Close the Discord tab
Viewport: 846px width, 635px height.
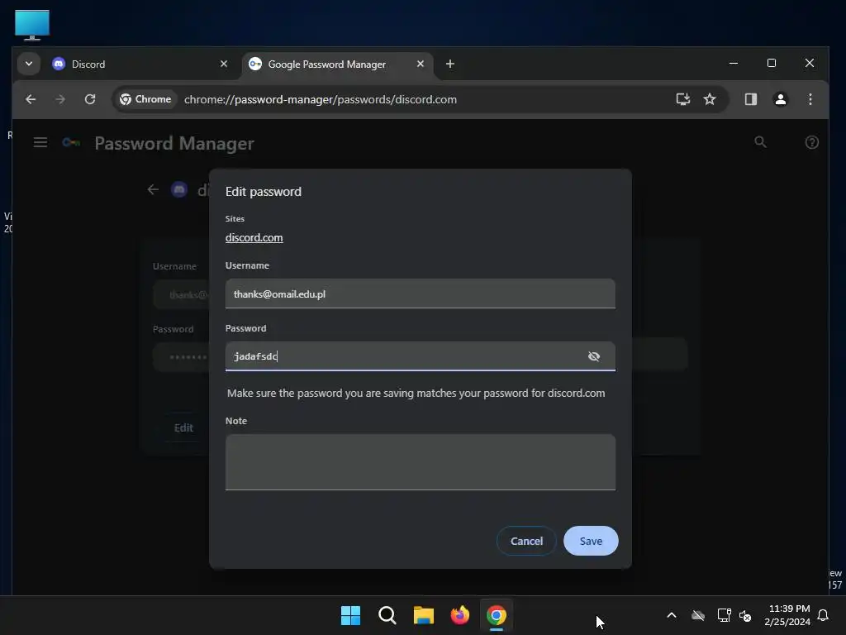tap(224, 64)
